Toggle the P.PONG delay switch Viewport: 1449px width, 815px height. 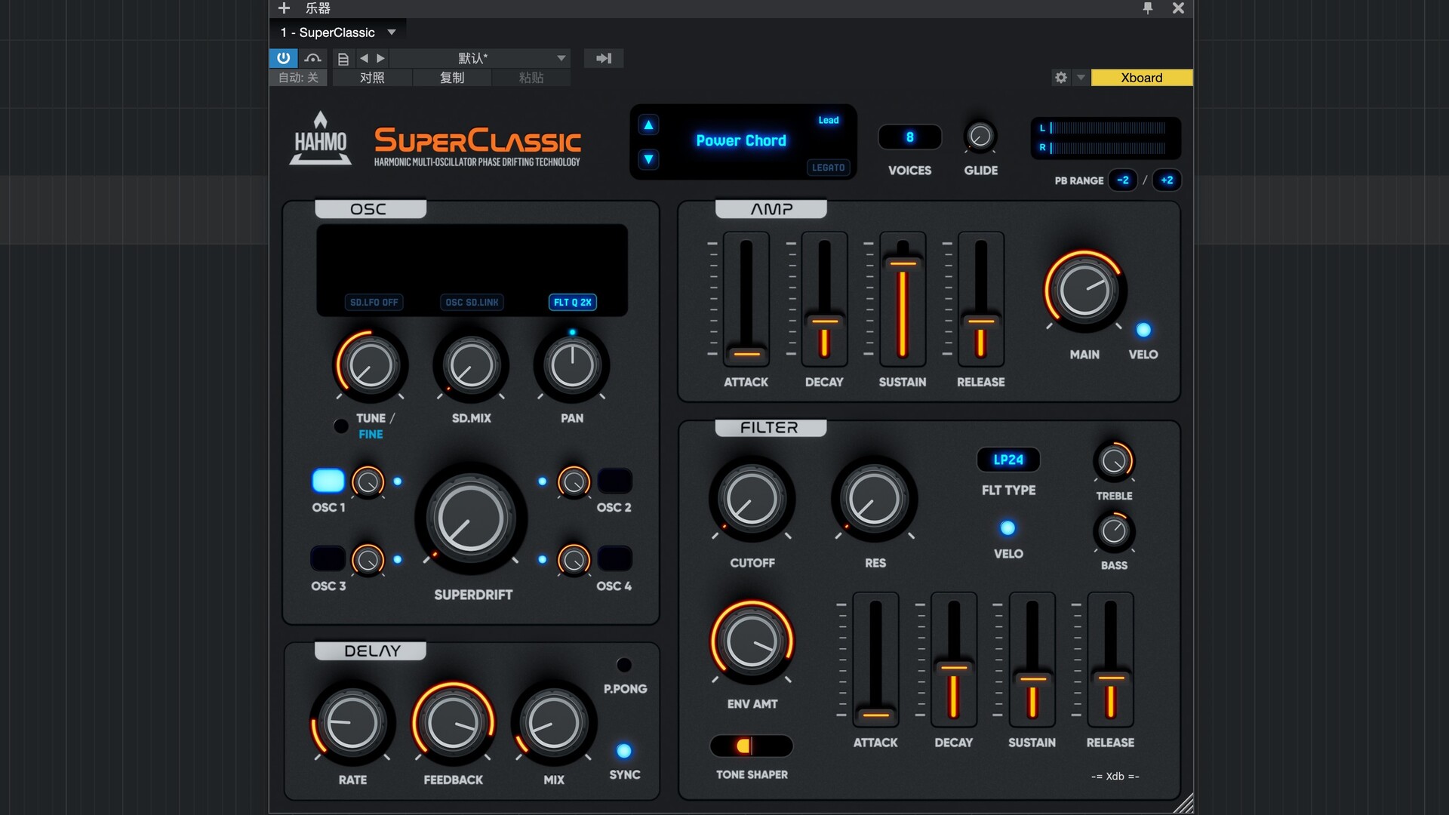(624, 665)
